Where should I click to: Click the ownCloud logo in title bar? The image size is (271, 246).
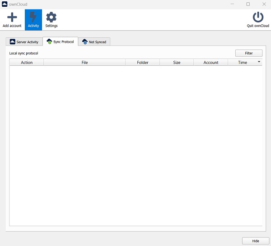click(x=5, y=4)
